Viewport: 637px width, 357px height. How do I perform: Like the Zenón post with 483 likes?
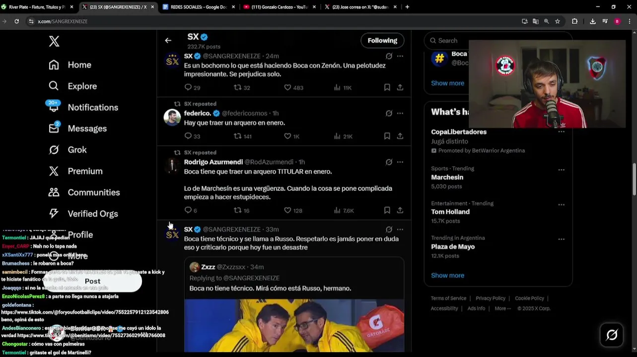[x=293, y=87]
